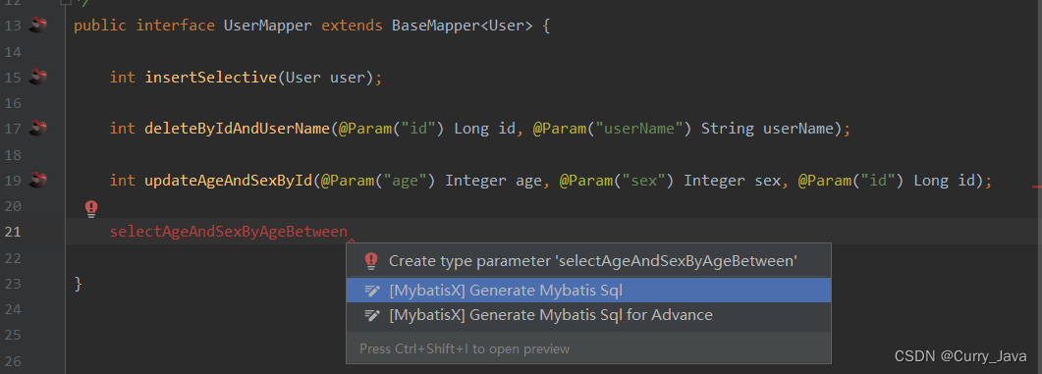Click the insertSelective method name

coord(211,78)
